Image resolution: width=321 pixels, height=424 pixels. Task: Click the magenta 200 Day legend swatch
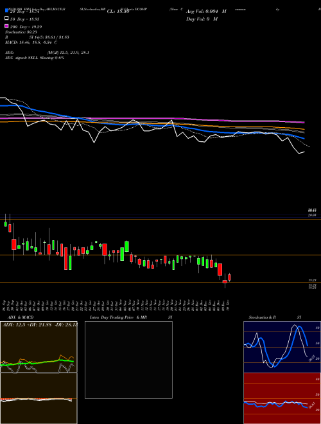(6, 26)
